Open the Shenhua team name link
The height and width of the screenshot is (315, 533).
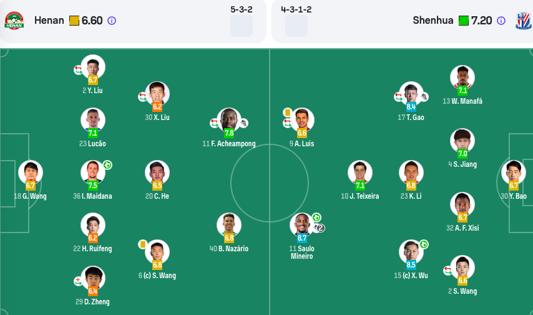[433, 21]
